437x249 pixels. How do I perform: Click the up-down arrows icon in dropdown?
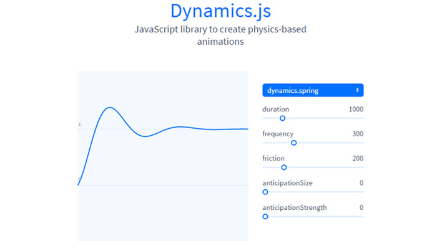pos(357,90)
